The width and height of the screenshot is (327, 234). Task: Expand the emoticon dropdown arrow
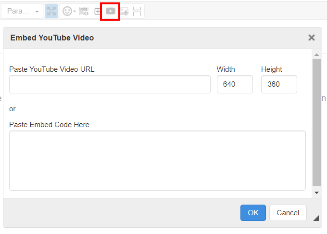click(x=75, y=12)
